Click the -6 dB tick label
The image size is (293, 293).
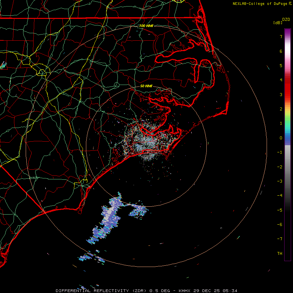[x=280, y=225]
